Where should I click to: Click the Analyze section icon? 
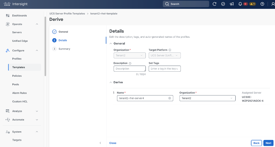click(x=8, y=111)
